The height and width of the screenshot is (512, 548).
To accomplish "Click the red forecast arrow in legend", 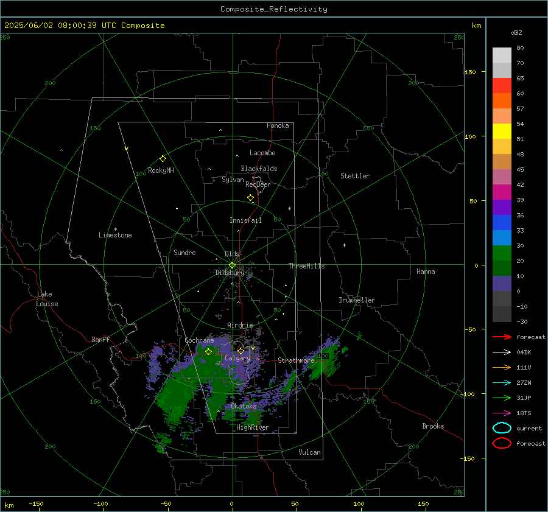I will (x=502, y=337).
